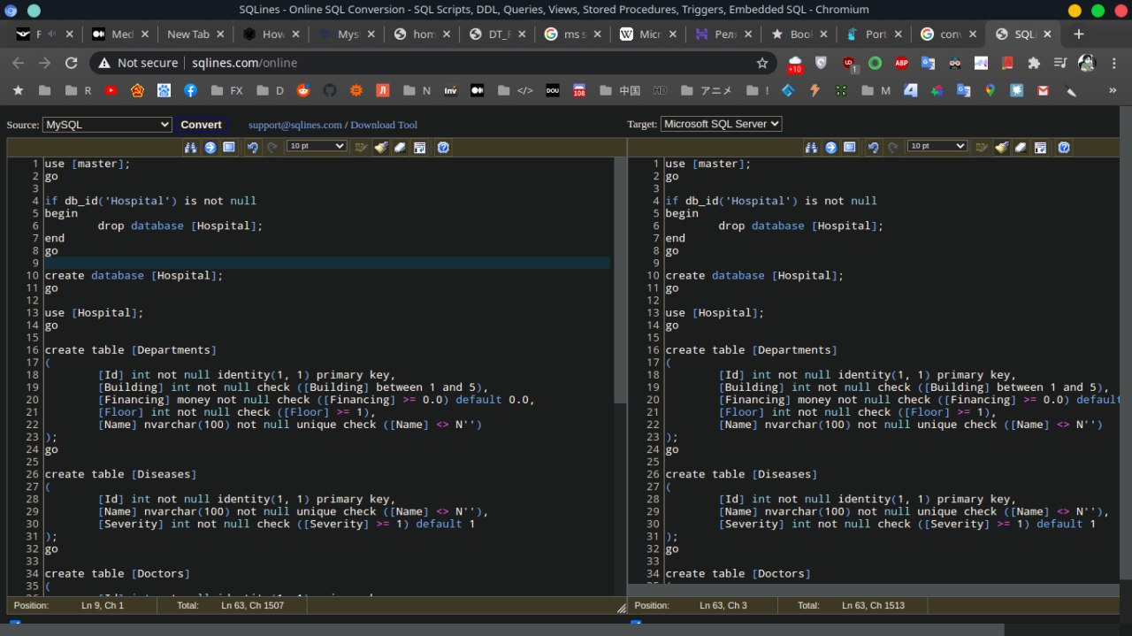Toggle syntax highlighting icon in target toolbar
Screen dimensions: 1132x636
(982, 147)
